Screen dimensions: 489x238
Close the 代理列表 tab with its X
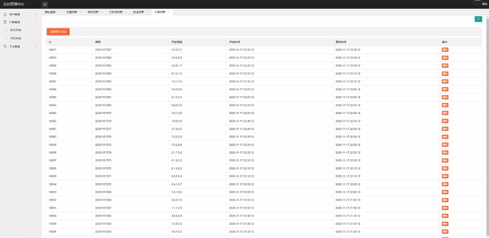pos(80,12)
